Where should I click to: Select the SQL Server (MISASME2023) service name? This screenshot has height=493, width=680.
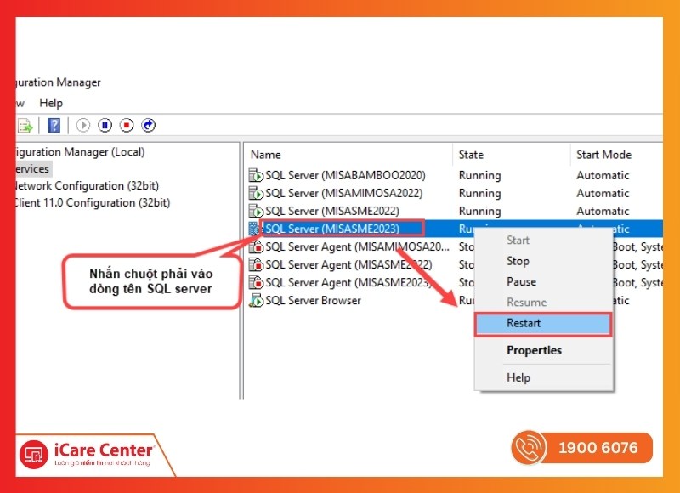coord(332,229)
